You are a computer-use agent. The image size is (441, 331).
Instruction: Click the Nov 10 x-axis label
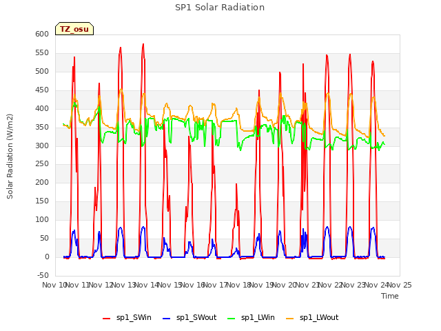tap(54, 285)
